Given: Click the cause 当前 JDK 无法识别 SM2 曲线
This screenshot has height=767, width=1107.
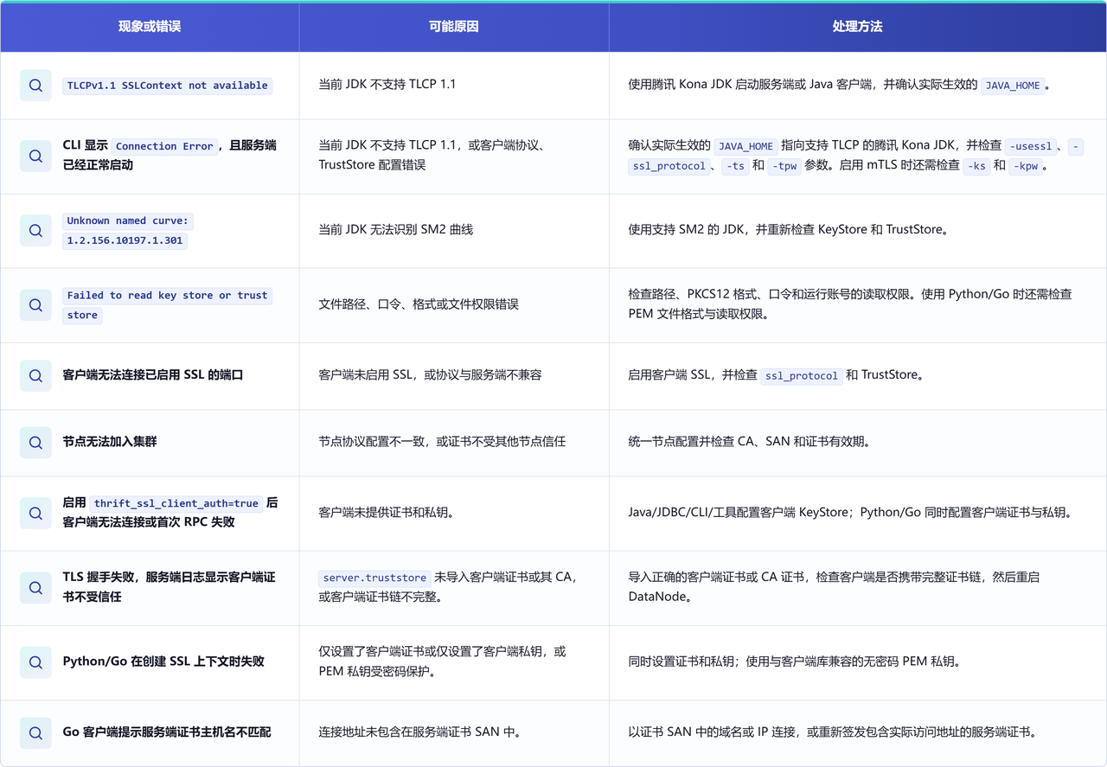Looking at the screenshot, I should (x=396, y=230).
